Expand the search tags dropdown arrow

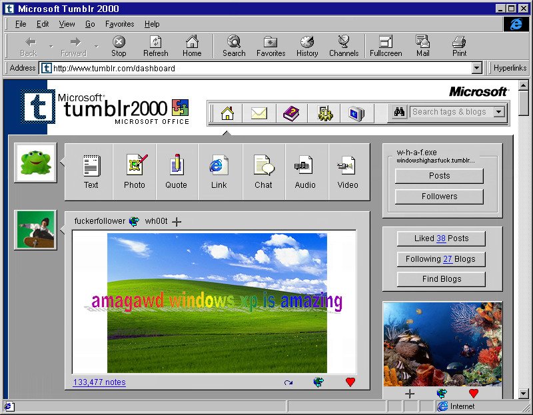[499, 112]
